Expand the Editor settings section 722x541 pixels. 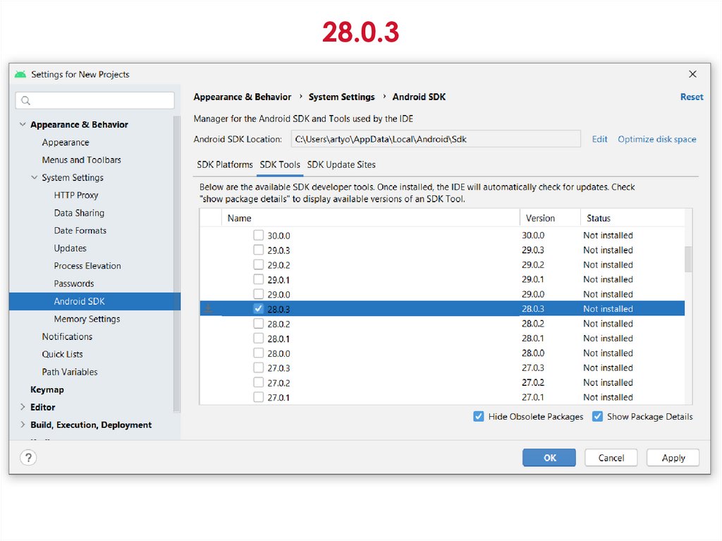coord(23,407)
